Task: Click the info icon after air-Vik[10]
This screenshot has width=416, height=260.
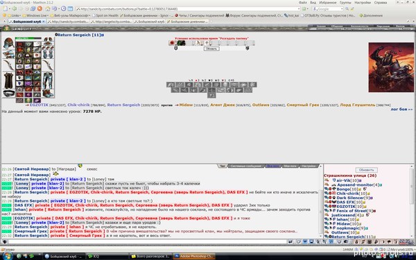Action: 360,180
